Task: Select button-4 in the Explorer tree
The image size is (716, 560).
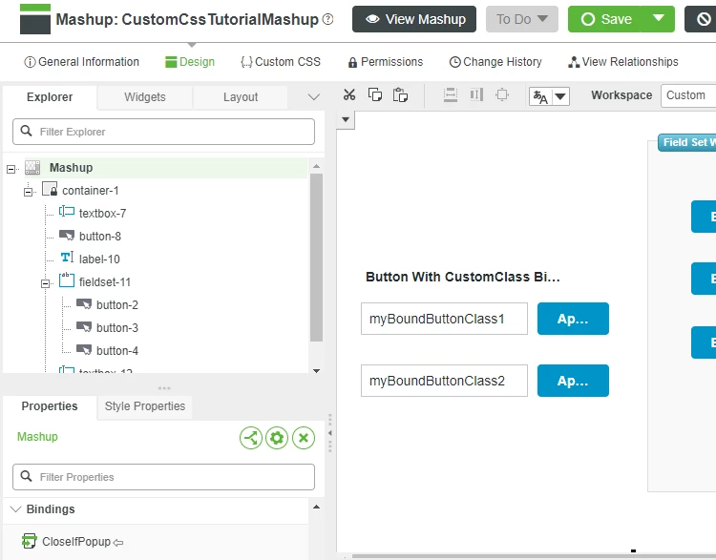Action: tap(116, 350)
